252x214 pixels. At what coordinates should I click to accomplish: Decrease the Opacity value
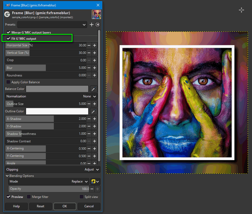[x=92, y=189]
